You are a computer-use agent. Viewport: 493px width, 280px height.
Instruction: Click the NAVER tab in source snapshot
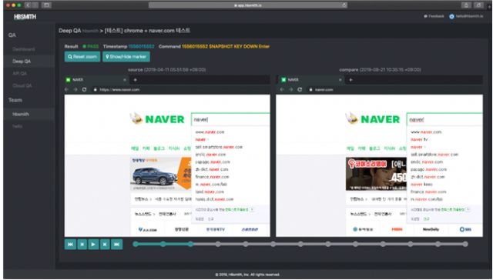[x=96, y=80]
